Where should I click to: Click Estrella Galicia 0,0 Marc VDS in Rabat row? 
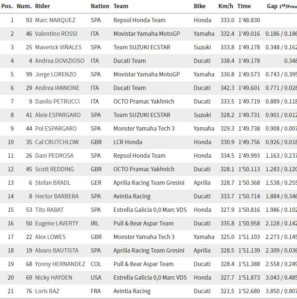pyautogui.click(x=150, y=210)
